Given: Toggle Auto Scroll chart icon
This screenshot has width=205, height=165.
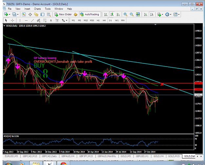Looking at the screenshot, I should [145, 14].
